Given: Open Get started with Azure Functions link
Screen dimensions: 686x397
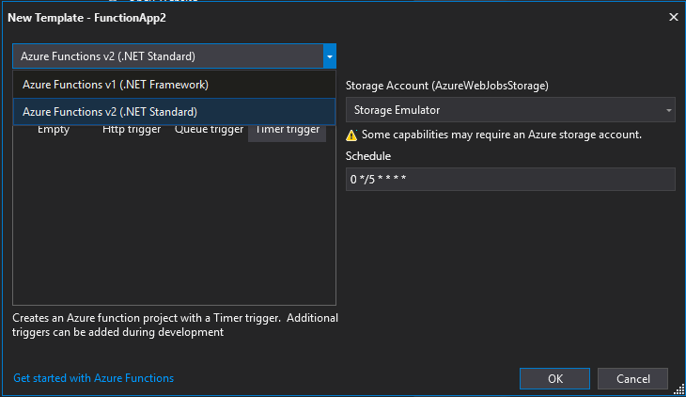Looking at the screenshot, I should click(x=94, y=378).
